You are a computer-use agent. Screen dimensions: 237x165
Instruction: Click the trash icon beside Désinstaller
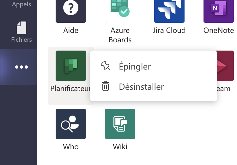105,86
